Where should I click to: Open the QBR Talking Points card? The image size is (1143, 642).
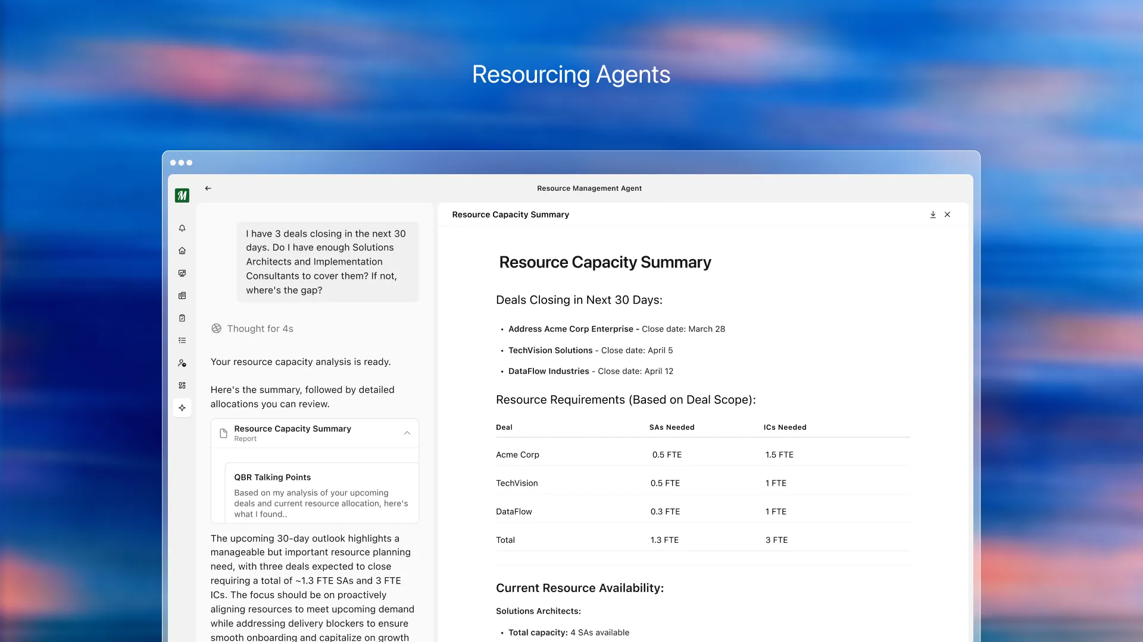click(321, 495)
